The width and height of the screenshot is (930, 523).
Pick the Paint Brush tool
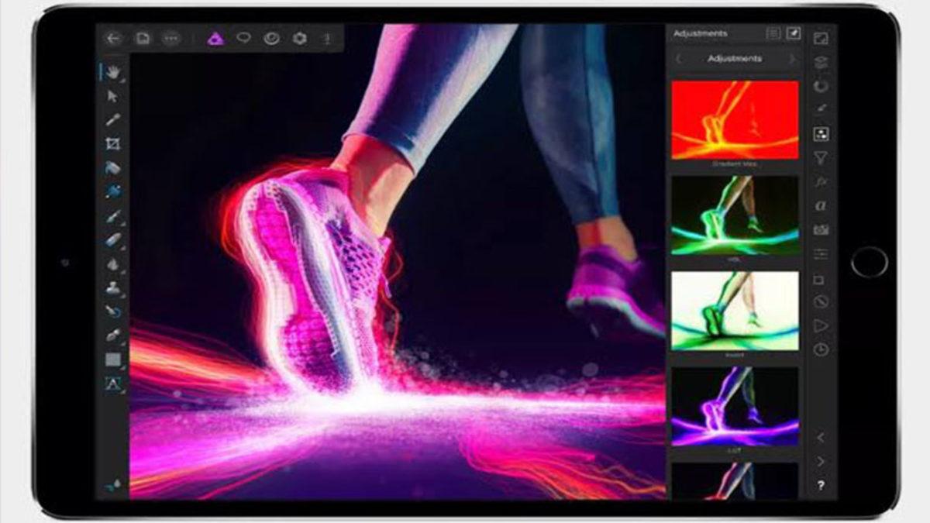tap(113, 215)
